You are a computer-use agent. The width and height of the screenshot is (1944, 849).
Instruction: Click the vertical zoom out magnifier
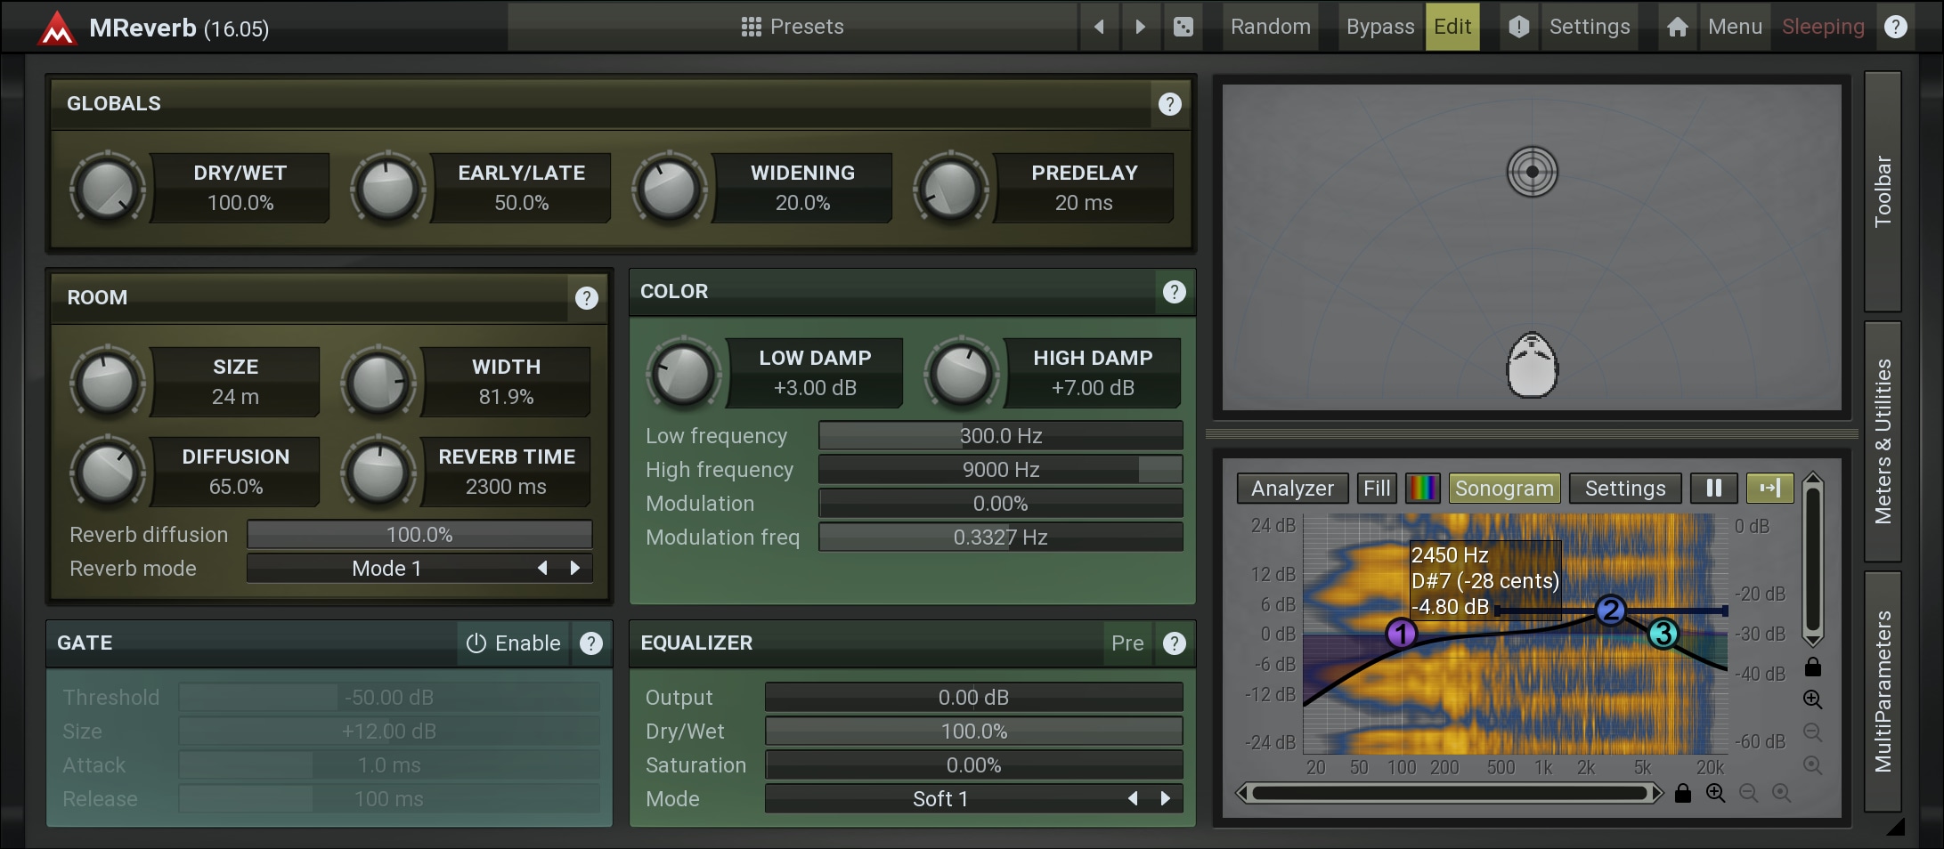click(1813, 732)
